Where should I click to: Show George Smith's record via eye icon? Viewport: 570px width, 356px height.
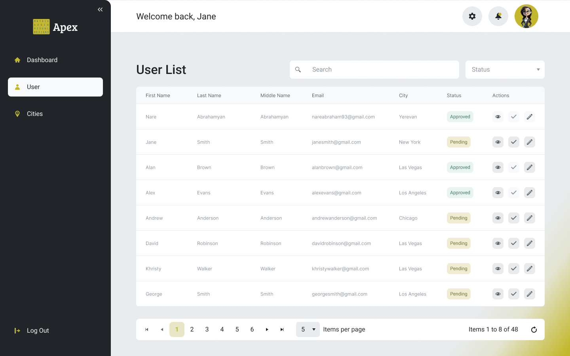(498, 294)
